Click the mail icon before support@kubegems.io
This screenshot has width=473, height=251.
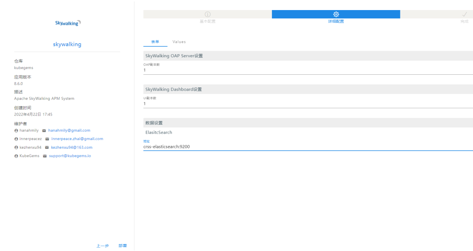coord(45,156)
